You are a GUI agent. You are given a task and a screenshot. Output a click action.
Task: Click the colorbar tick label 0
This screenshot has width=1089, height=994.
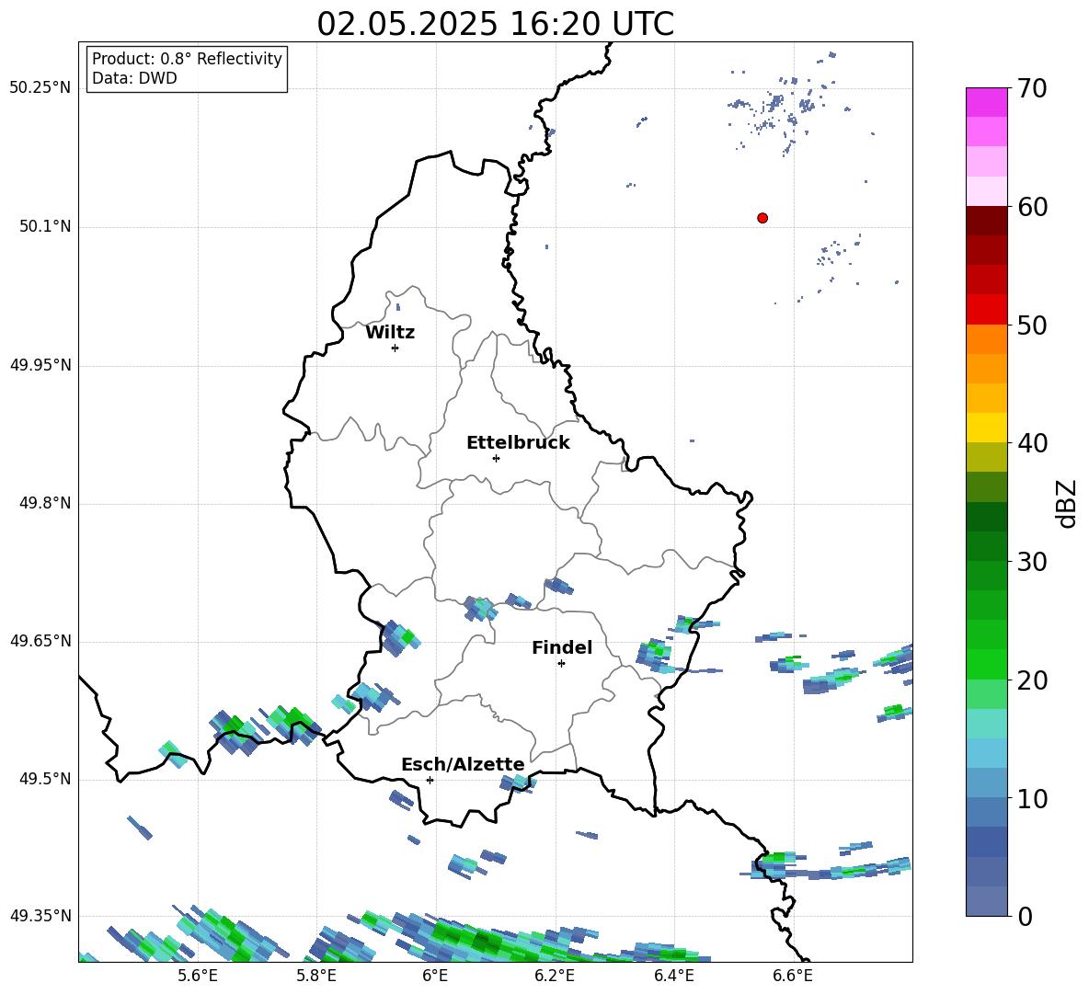pyautogui.click(x=1025, y=916)
